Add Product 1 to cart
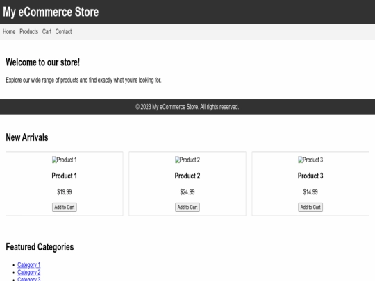The image size is (375, 281). [65, 207]
